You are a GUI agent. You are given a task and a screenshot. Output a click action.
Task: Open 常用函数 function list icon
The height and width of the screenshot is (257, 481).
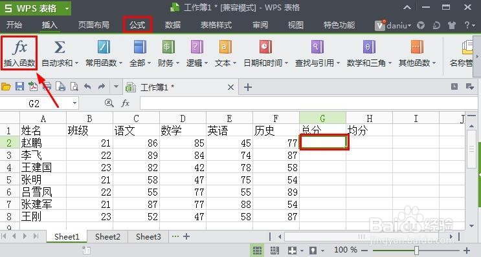pos(104,47)
